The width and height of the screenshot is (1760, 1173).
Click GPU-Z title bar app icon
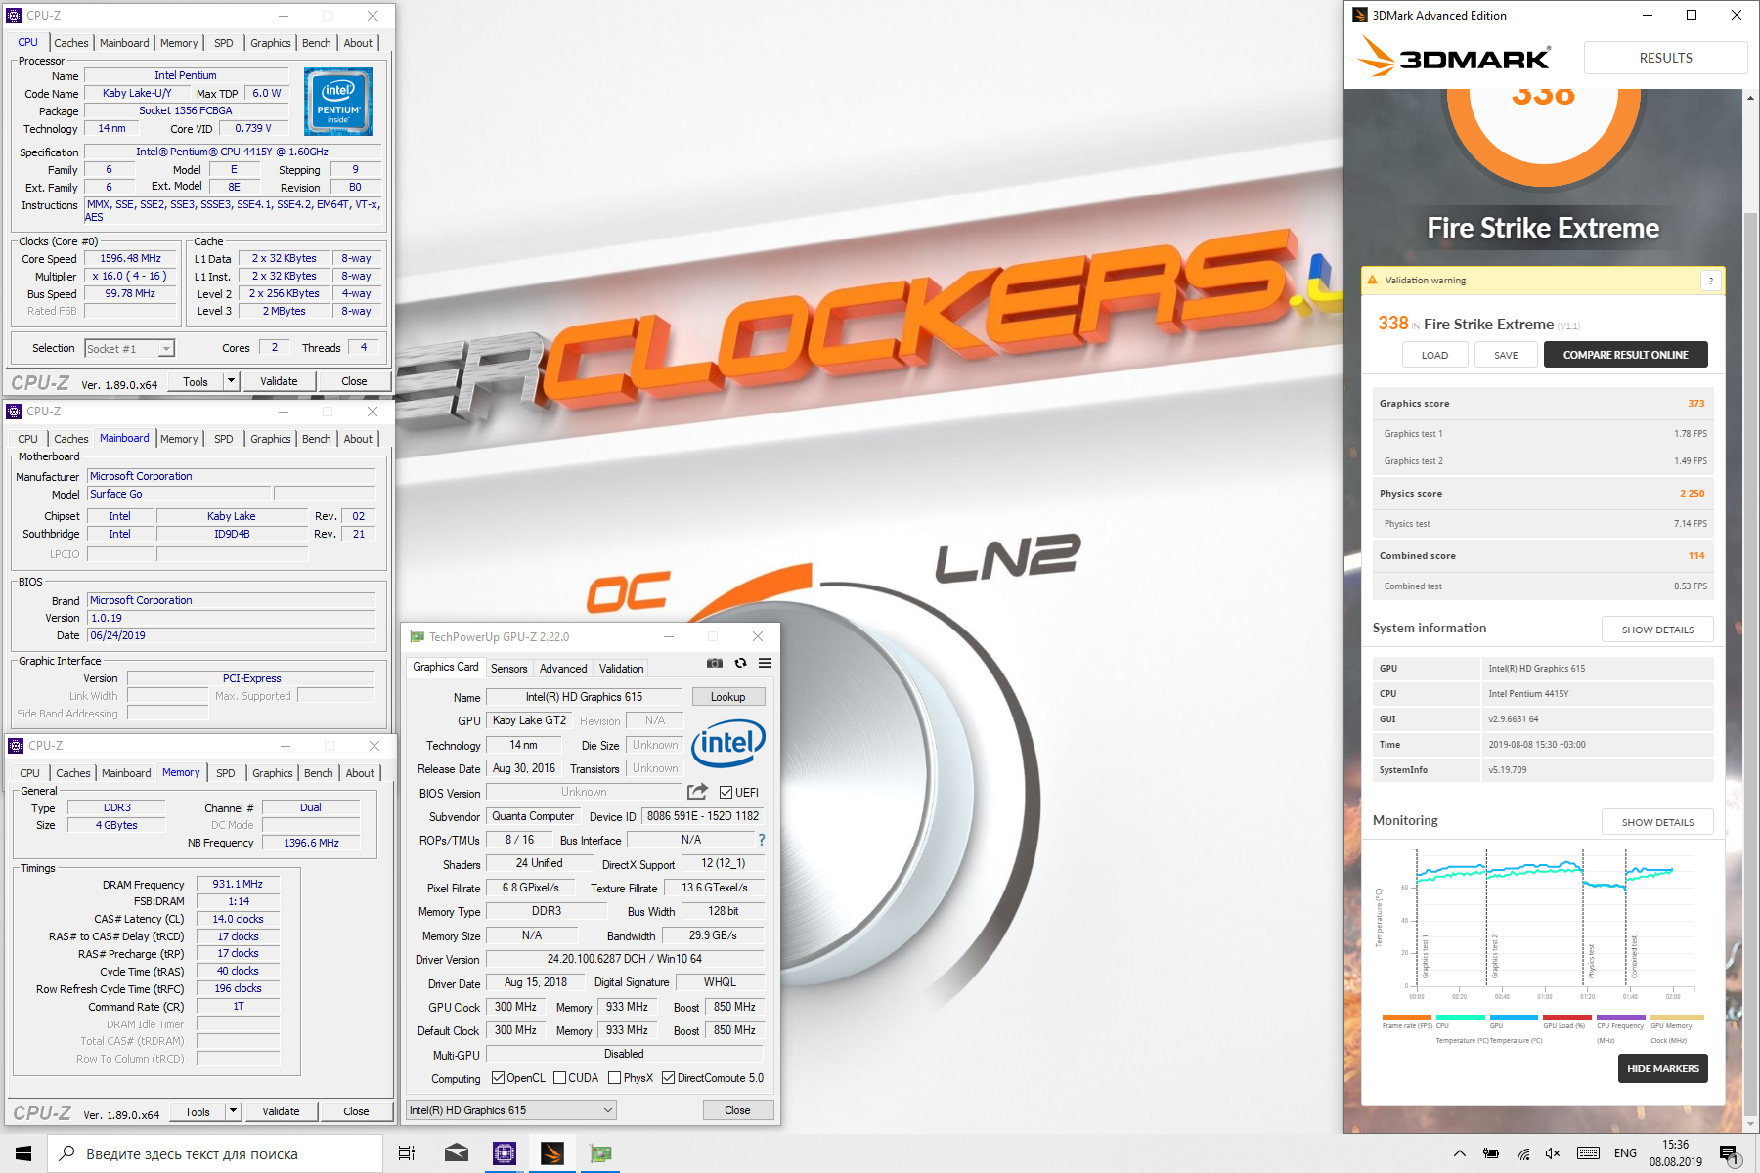[x=418, y=637]
